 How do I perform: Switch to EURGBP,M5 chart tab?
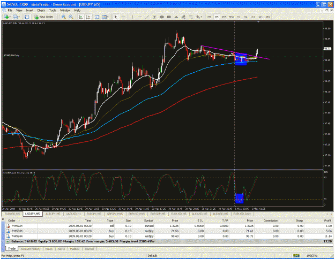158,214
